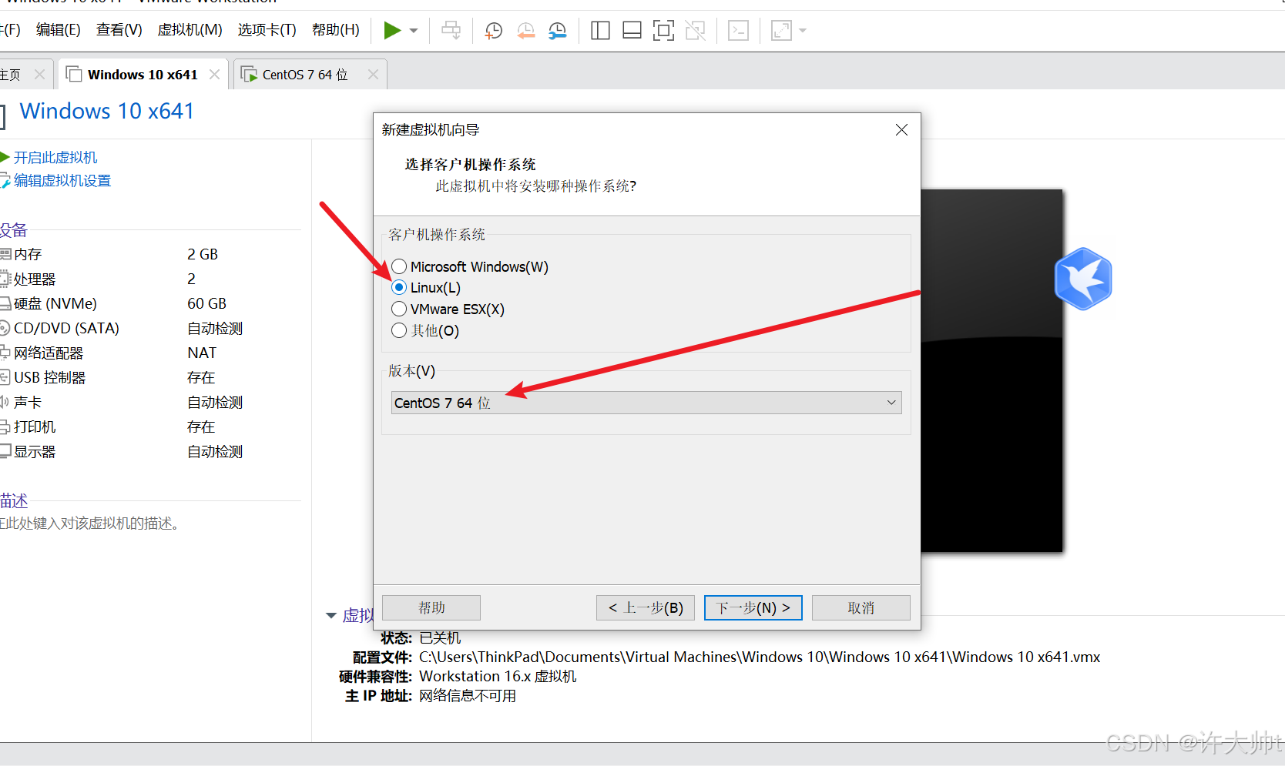1285x766 pixels.
Task: Click the 取消 cancel button
Action: tap(861, 607)
